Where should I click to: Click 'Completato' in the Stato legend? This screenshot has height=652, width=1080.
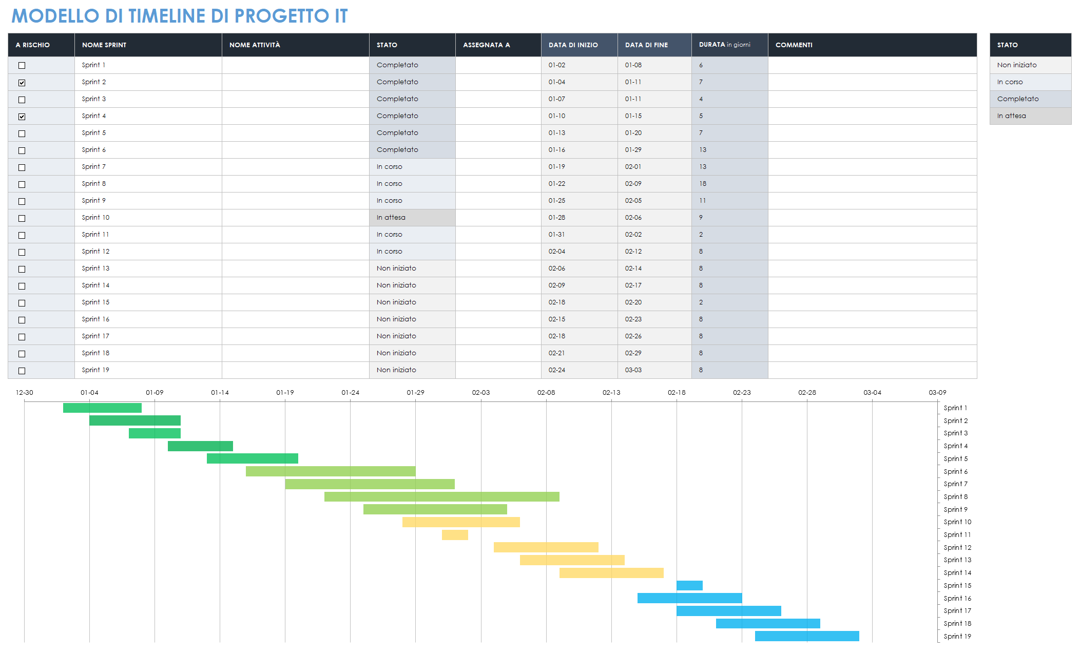[x=1030, y=99]
